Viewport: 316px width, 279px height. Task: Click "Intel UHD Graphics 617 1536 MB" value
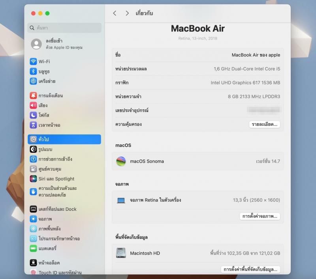245,83
